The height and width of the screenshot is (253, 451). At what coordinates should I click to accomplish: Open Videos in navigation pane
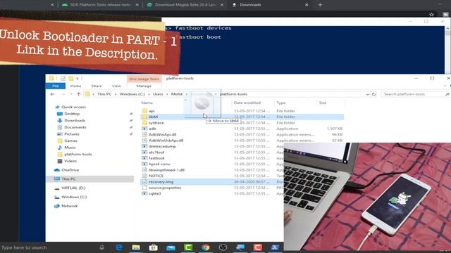pos(70,161)
